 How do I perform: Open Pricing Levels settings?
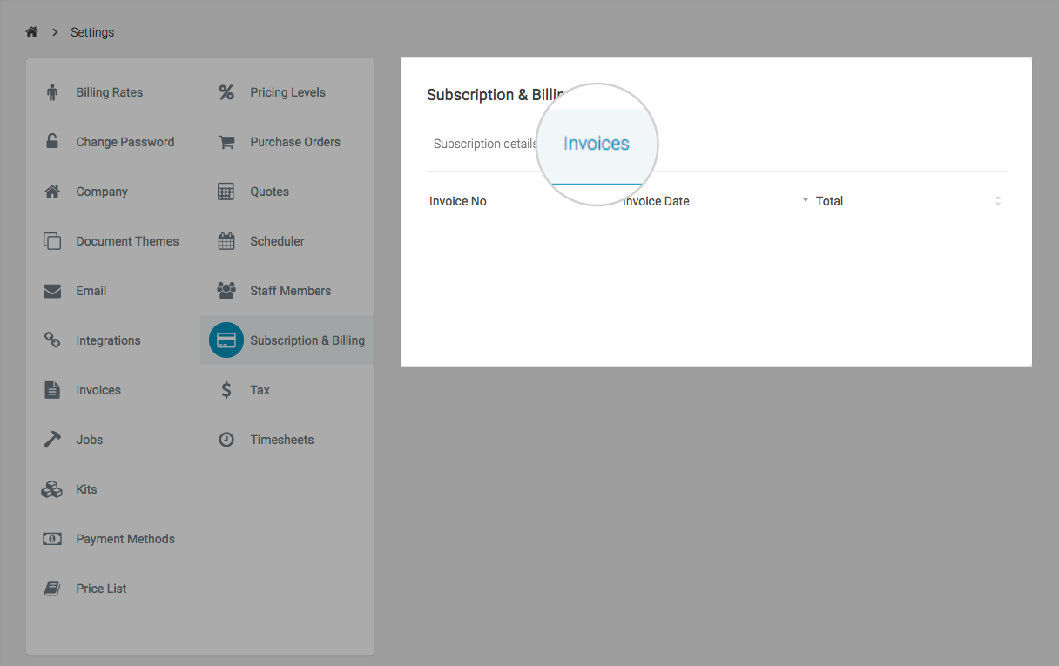287,92
